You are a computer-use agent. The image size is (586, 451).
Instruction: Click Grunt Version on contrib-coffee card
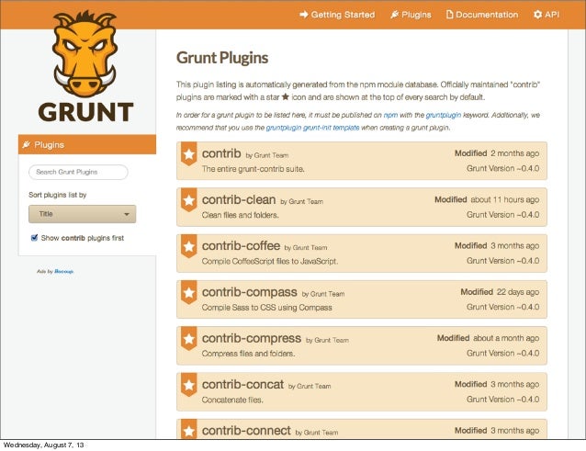pyautogui.click(x=503, y=261)
